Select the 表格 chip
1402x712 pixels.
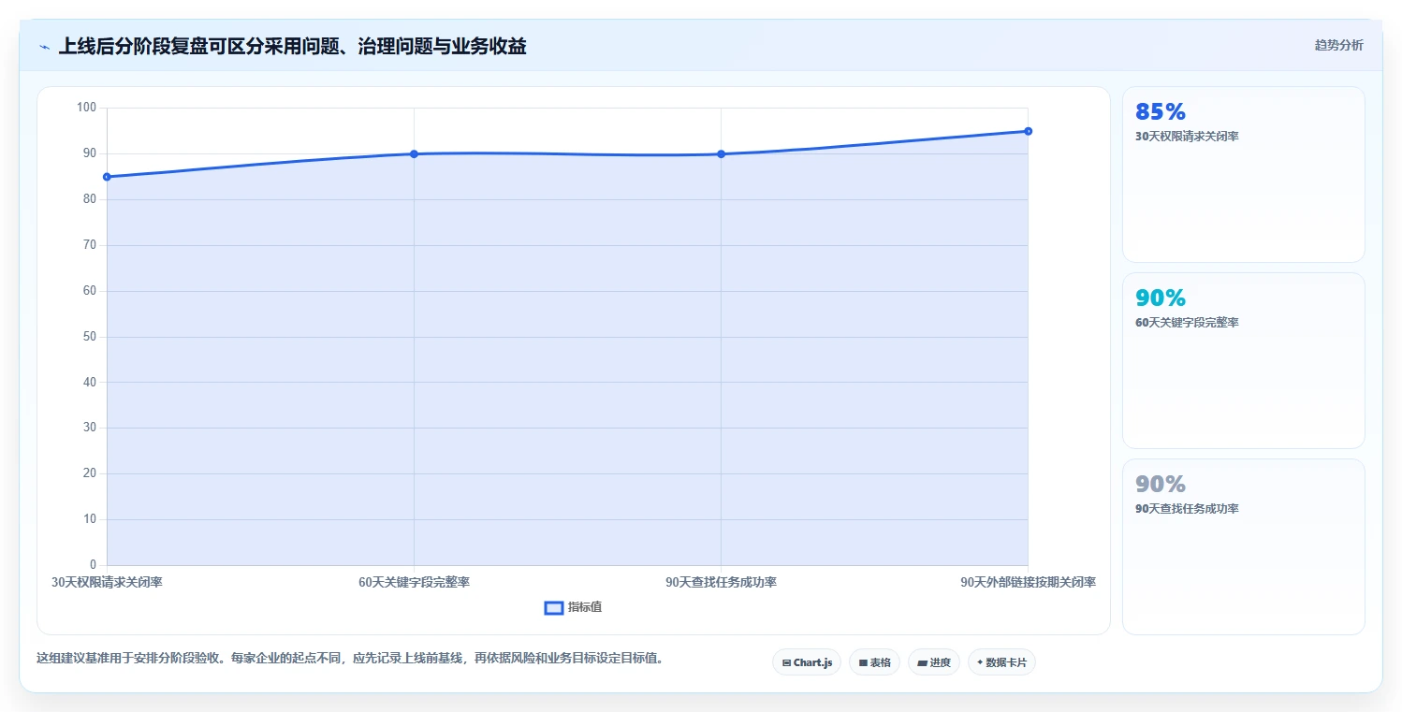click(874, 662)
